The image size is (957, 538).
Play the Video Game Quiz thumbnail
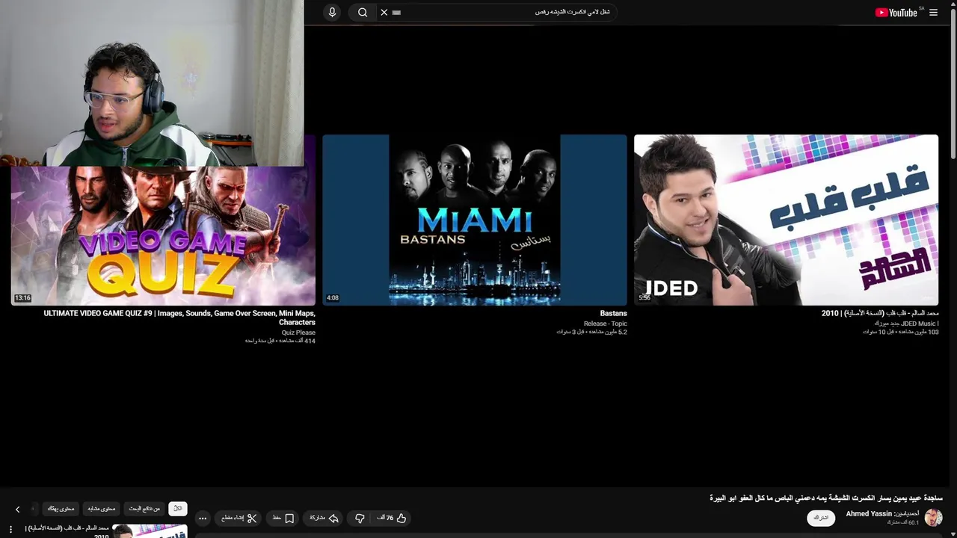pyautogui.click(x=163, y=235)
